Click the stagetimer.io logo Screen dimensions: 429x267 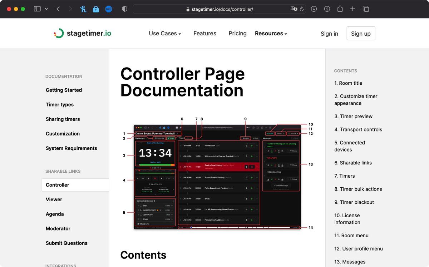[x=83, y=33]
